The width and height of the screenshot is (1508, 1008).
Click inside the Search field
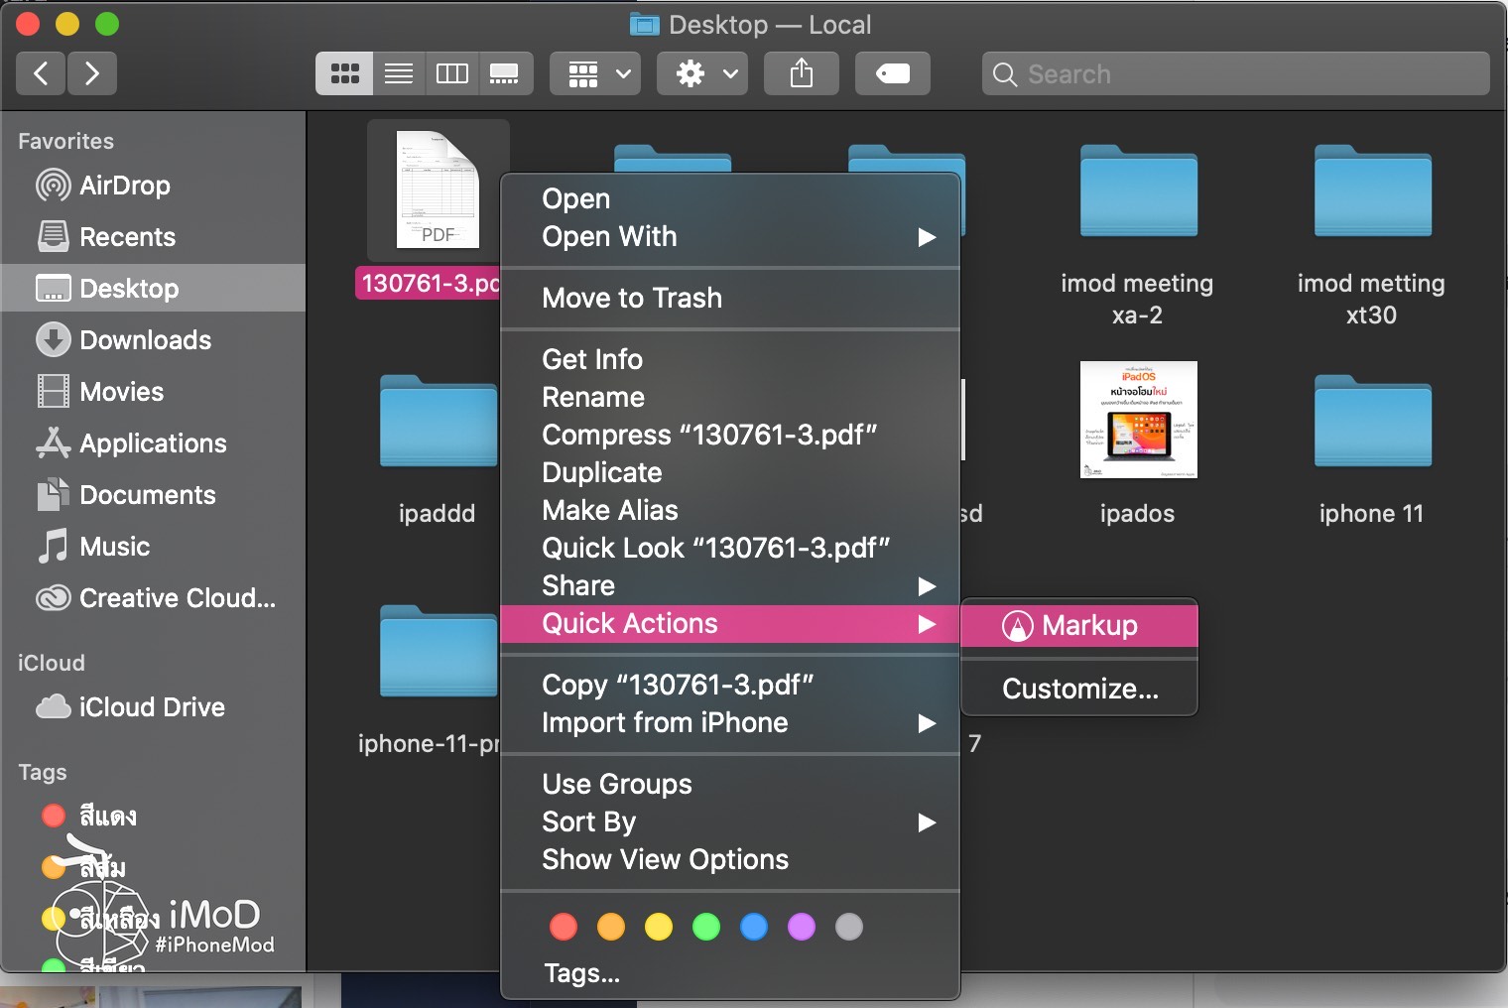pos(1234,73)
